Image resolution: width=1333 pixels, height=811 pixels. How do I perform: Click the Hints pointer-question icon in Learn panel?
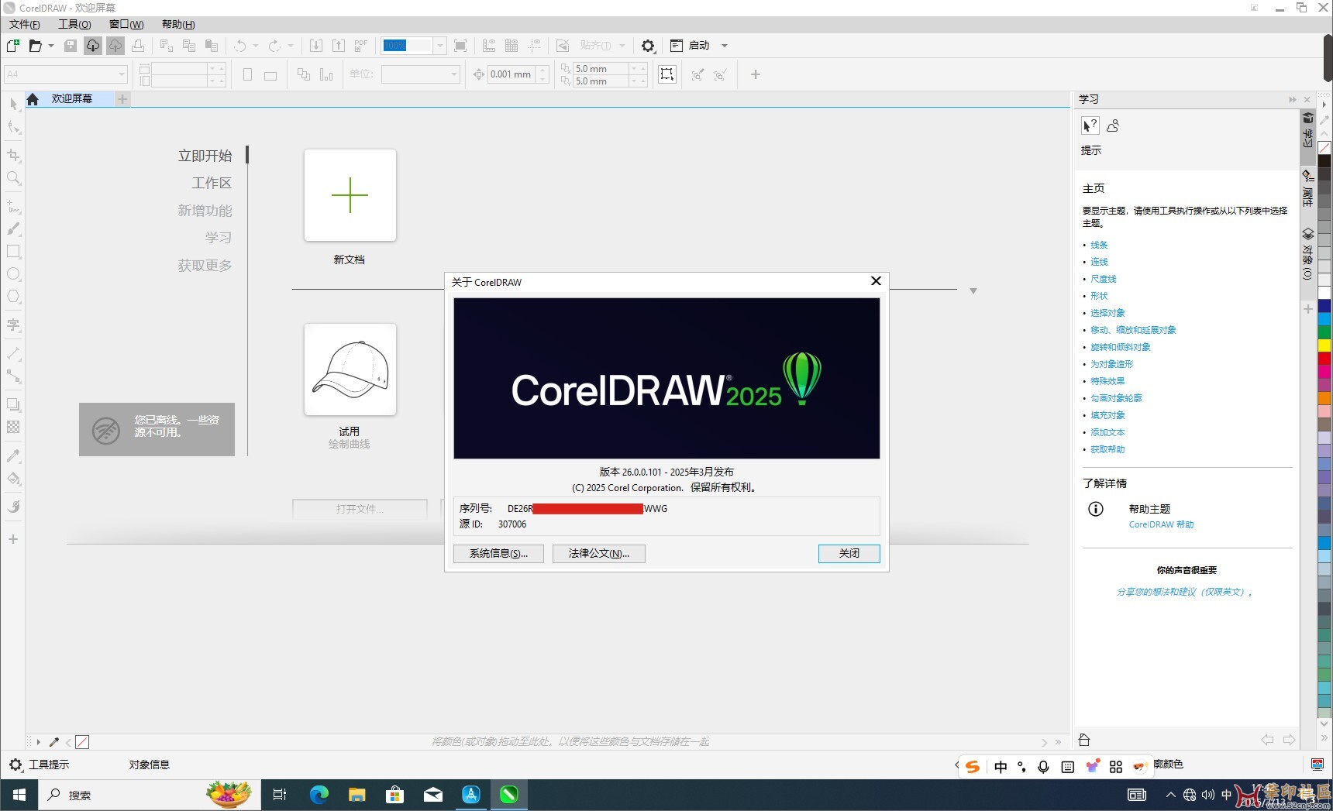tap(1090, 125)
